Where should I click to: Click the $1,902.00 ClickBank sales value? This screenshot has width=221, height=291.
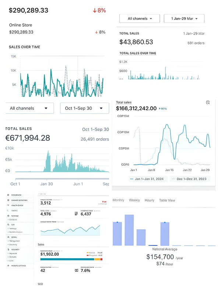click(50, 254)
